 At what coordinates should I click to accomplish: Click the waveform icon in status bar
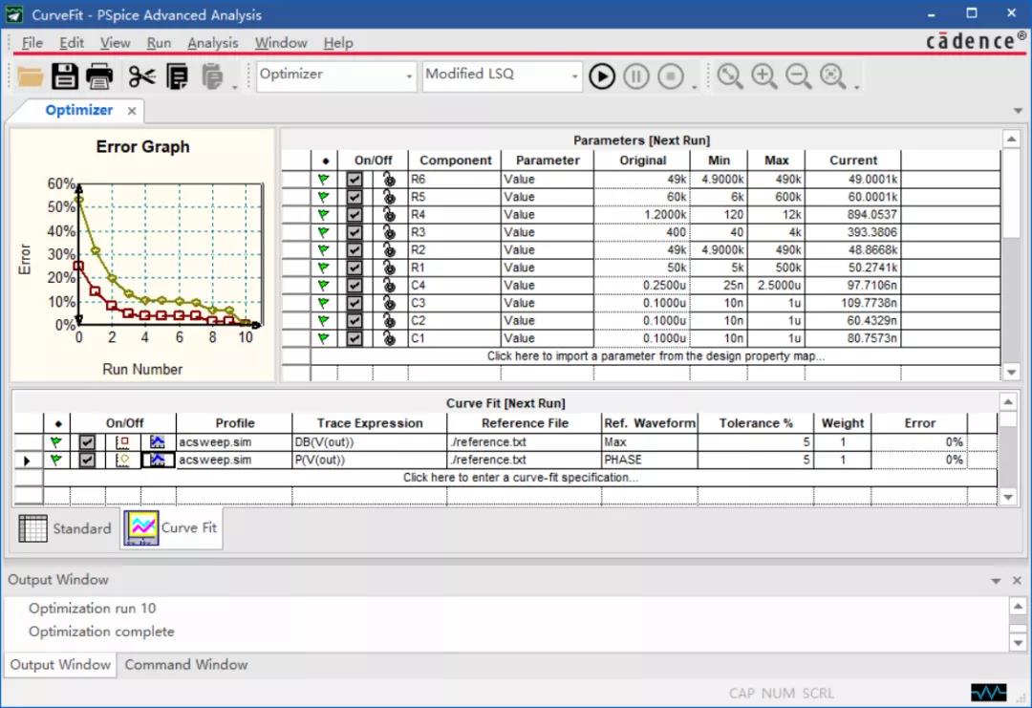pos(989,692)
